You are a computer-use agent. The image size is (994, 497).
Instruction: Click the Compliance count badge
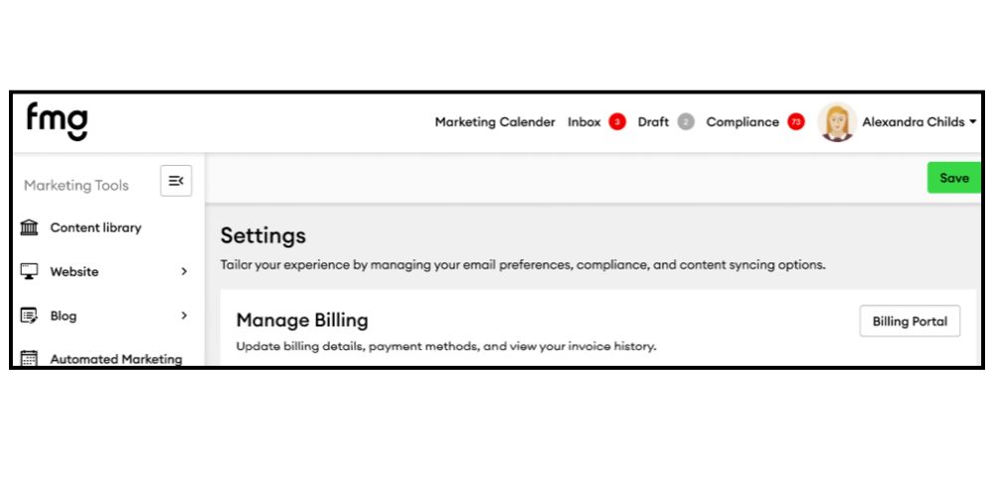(x=795, y=122)
